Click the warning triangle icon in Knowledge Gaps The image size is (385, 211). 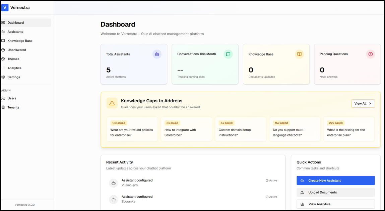[112, 103]
